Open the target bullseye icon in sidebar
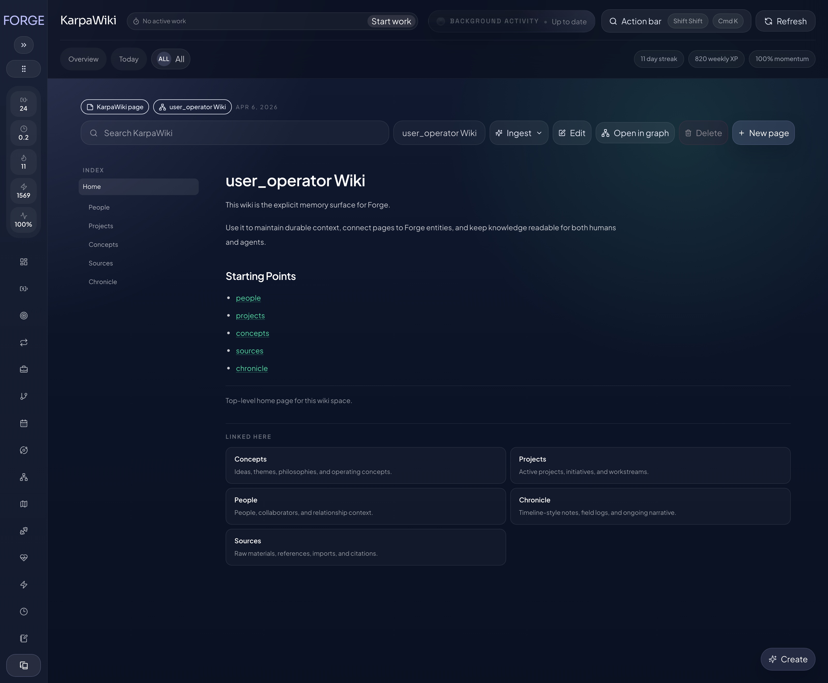This screenshot has width=828, height=683. coord(24,315)
